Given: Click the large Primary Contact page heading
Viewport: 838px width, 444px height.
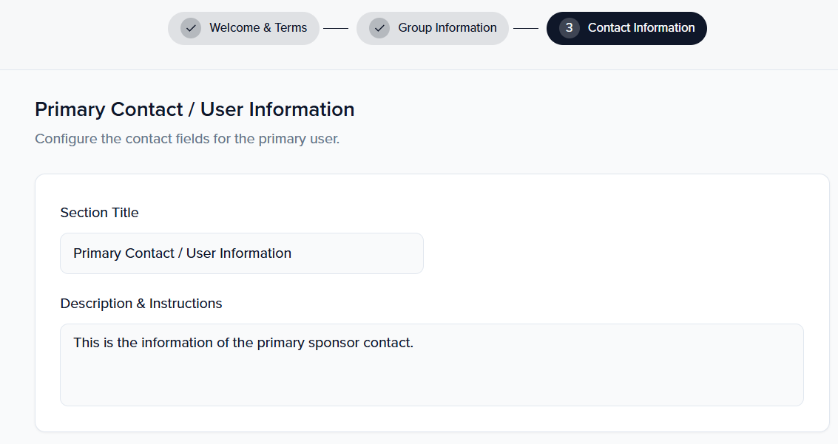Looking at the screenshot, I should tap(195, 109).
